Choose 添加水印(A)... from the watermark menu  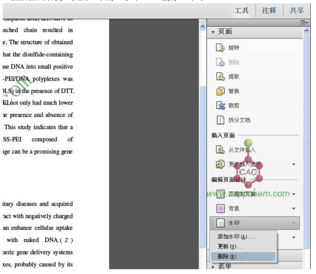(x=243, y=237)
